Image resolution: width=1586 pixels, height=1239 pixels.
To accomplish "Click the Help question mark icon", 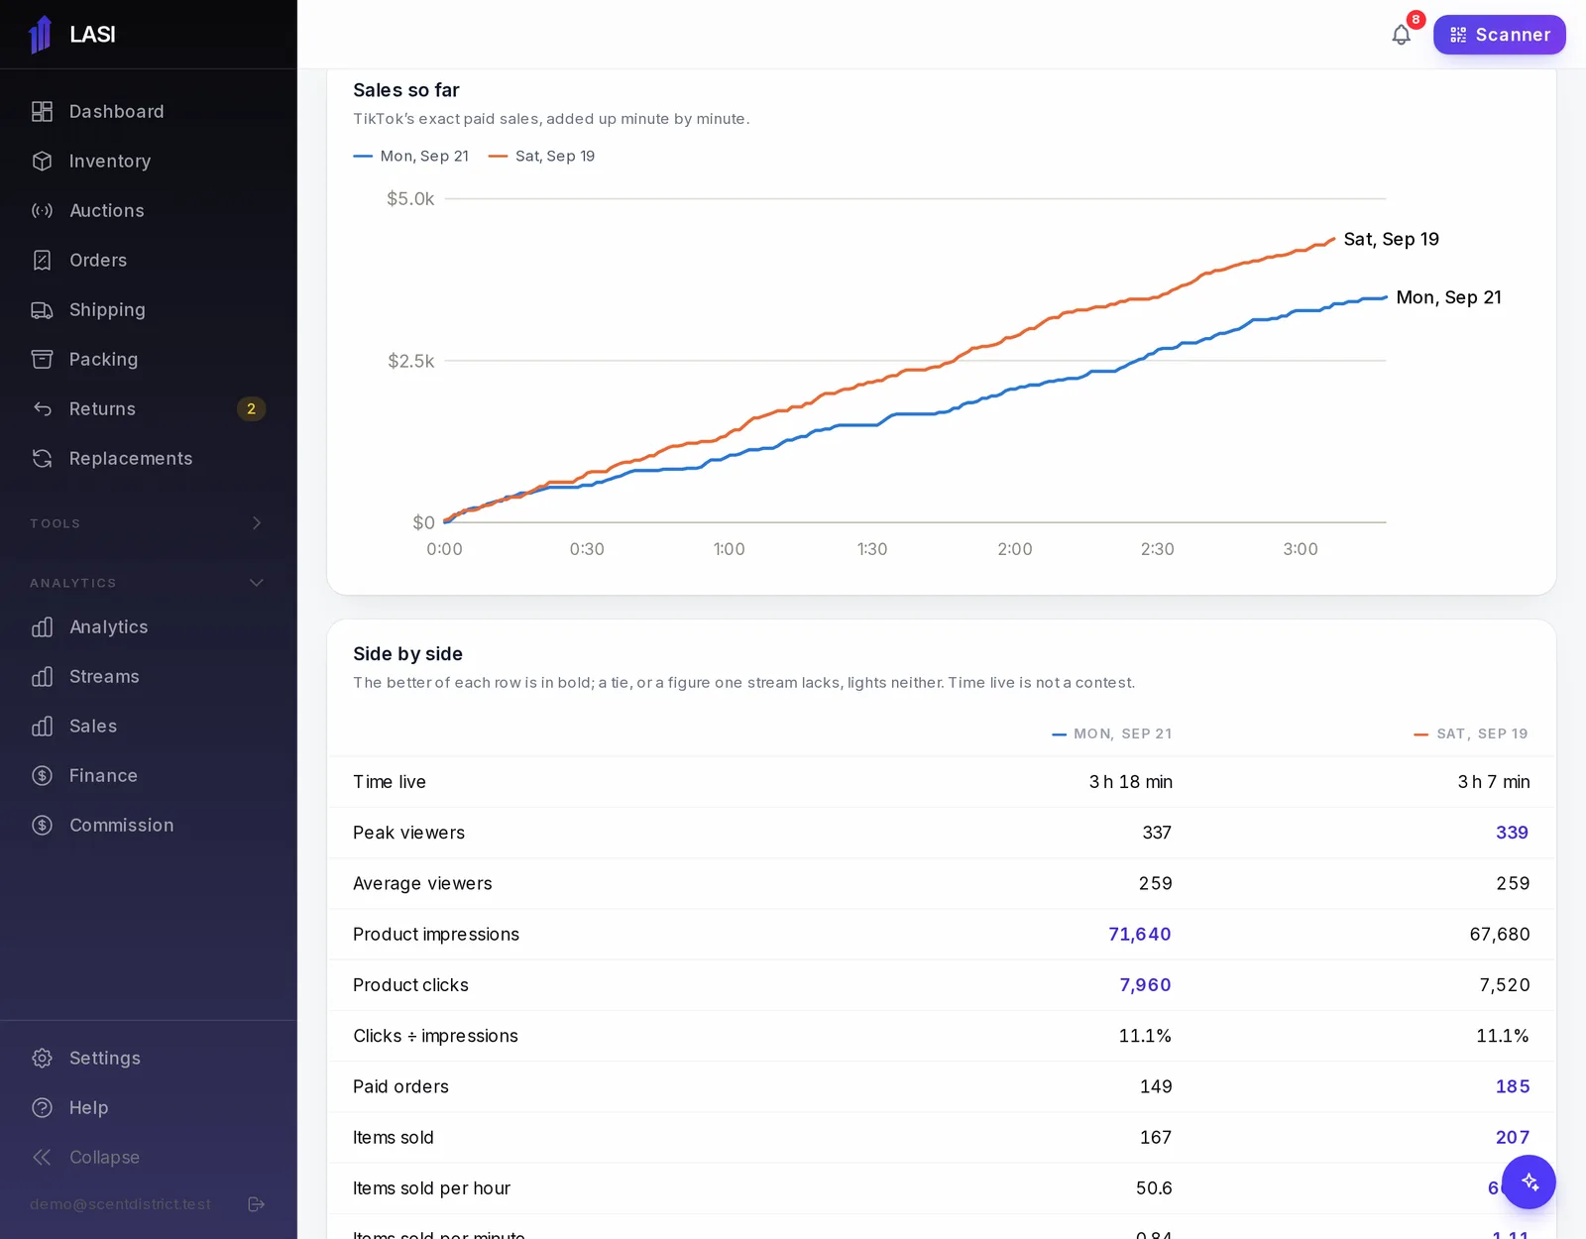I will 42,1108.
